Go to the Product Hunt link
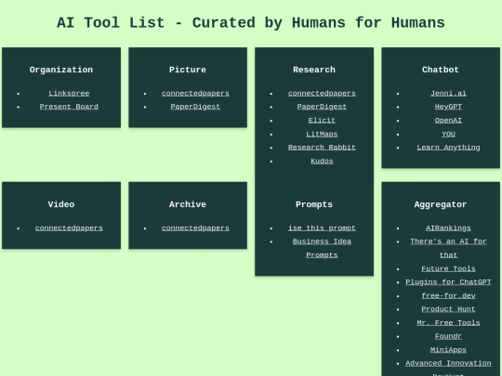Image resolution: width=502 pixels, height=376 pixels. [x=448, y=309]
